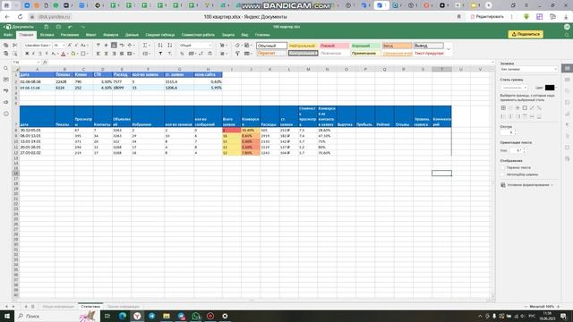Click the Поделиться button

point(526,34)
